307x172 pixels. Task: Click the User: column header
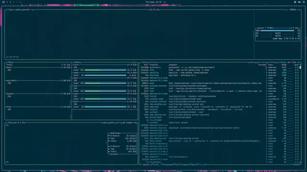pos(271,65)
